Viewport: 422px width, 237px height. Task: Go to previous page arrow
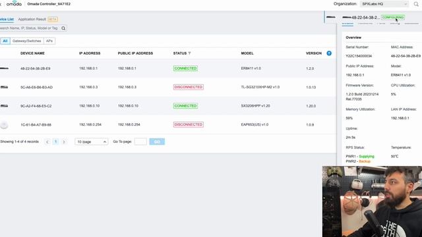pyautogui.click(x=47, y=142)
